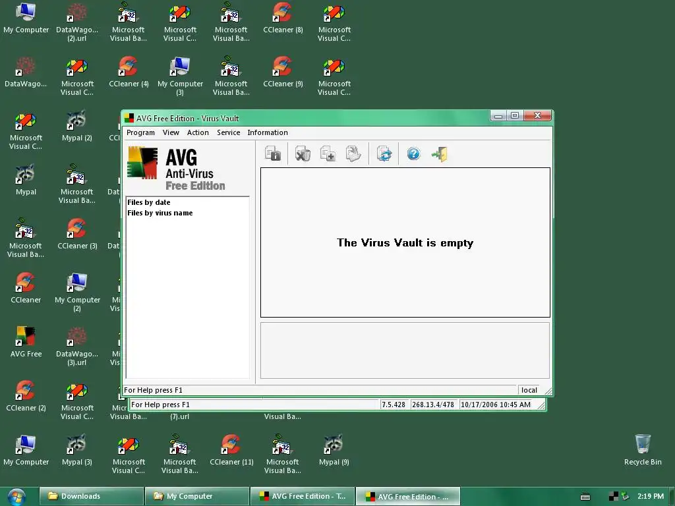
Task: Click the AVG Free desktop shortcut
Action: (x=26, y=342)
